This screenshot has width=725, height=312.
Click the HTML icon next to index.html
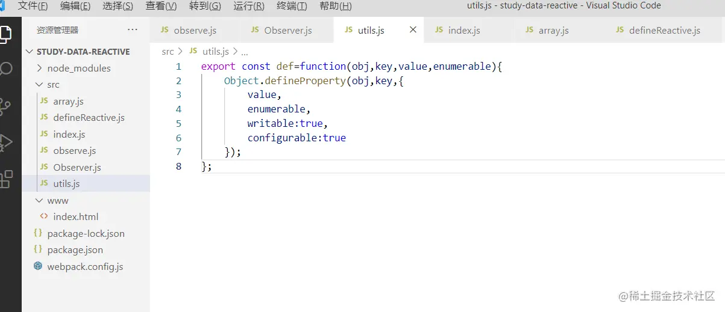[x=44, y=216]
